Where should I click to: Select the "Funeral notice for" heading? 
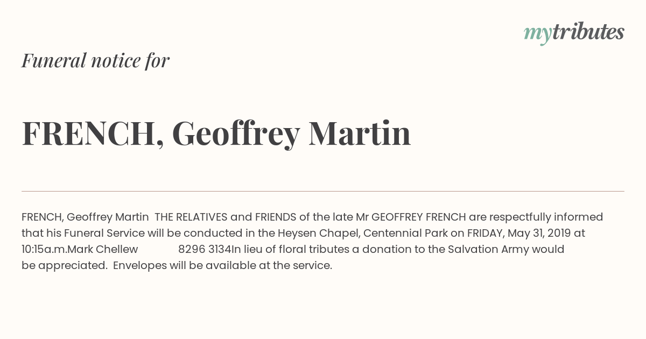95,60
